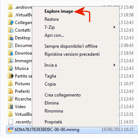Click the Video folder icon
138x138 pixels.
pyautogui.click(x=11, y=107)
